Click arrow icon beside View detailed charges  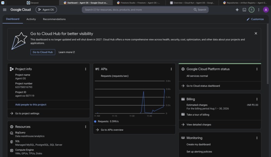[x=183, y=125]
